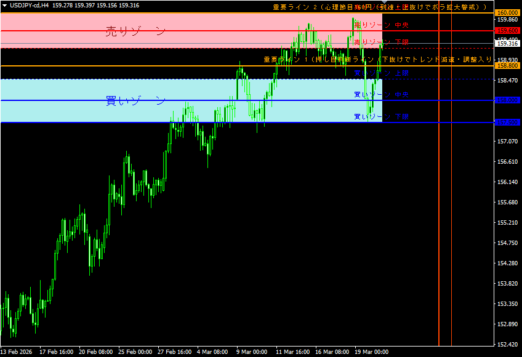Click the large 買いゾーン zone label
This screenshot has width=522, height=357.
pyautogui.click(x=135, y=100)
